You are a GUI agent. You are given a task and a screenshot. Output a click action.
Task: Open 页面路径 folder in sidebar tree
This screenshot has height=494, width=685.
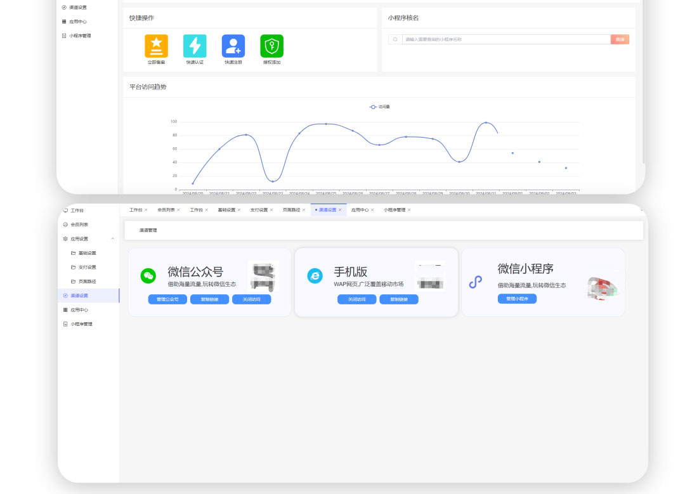[87, 282]
